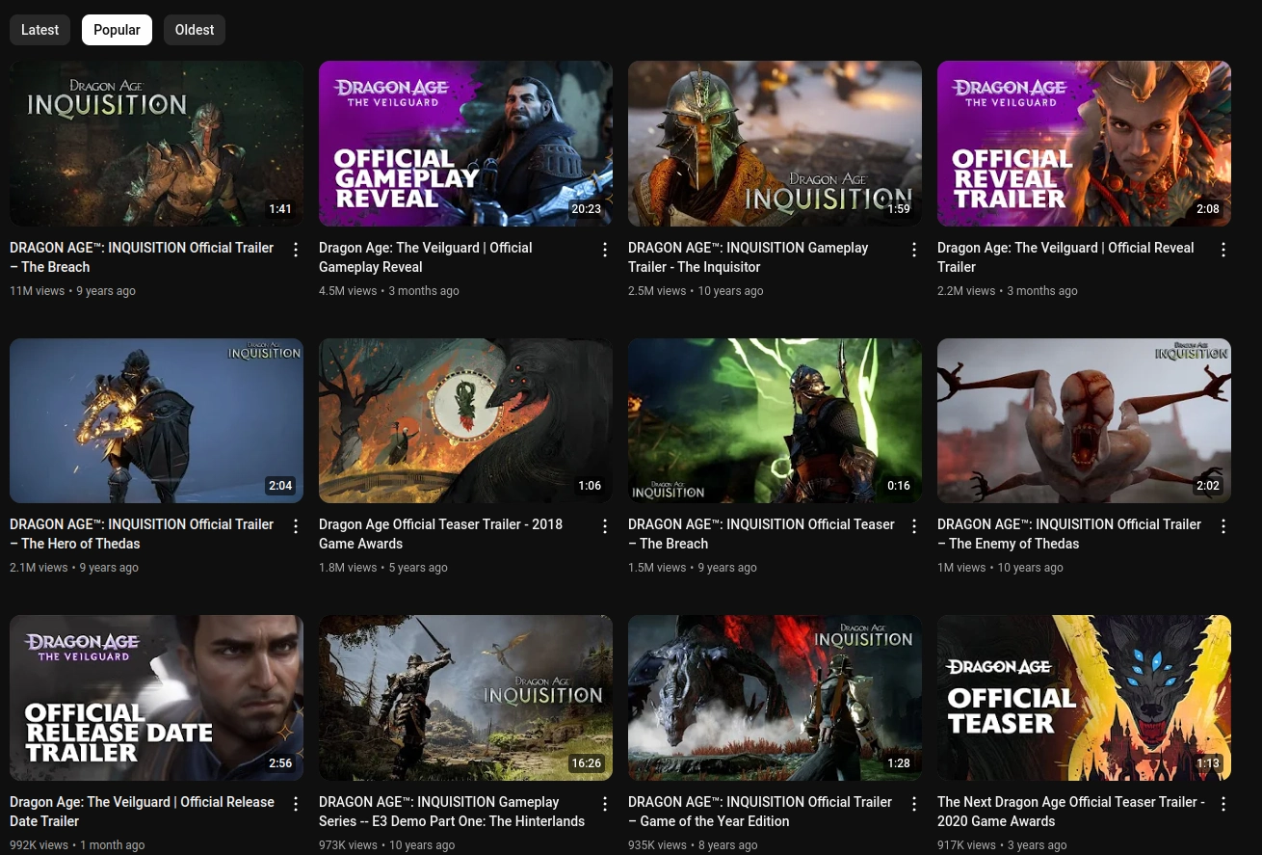Screen dimensions: 1262x855
Task: Click the 20:23 duration badge
Action: pyautogui.click(x=586, y=209)
